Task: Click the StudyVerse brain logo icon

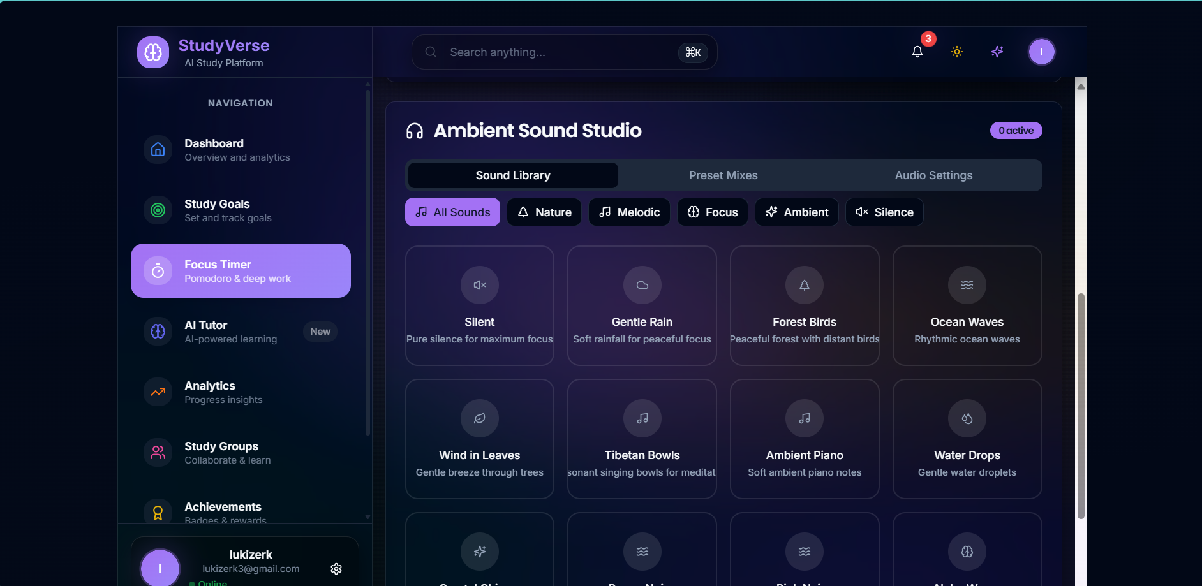Action: tap(153, 52)
